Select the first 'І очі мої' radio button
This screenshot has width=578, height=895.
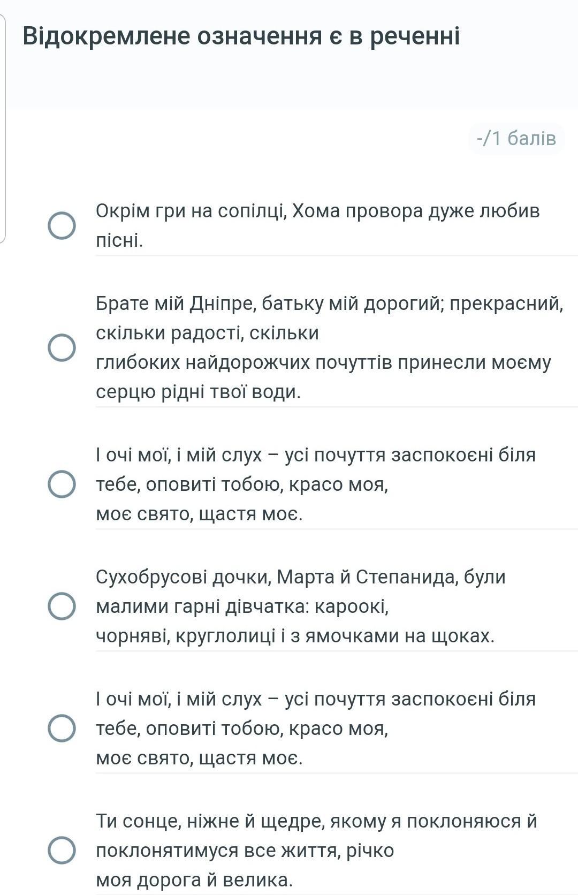[62, 484]
